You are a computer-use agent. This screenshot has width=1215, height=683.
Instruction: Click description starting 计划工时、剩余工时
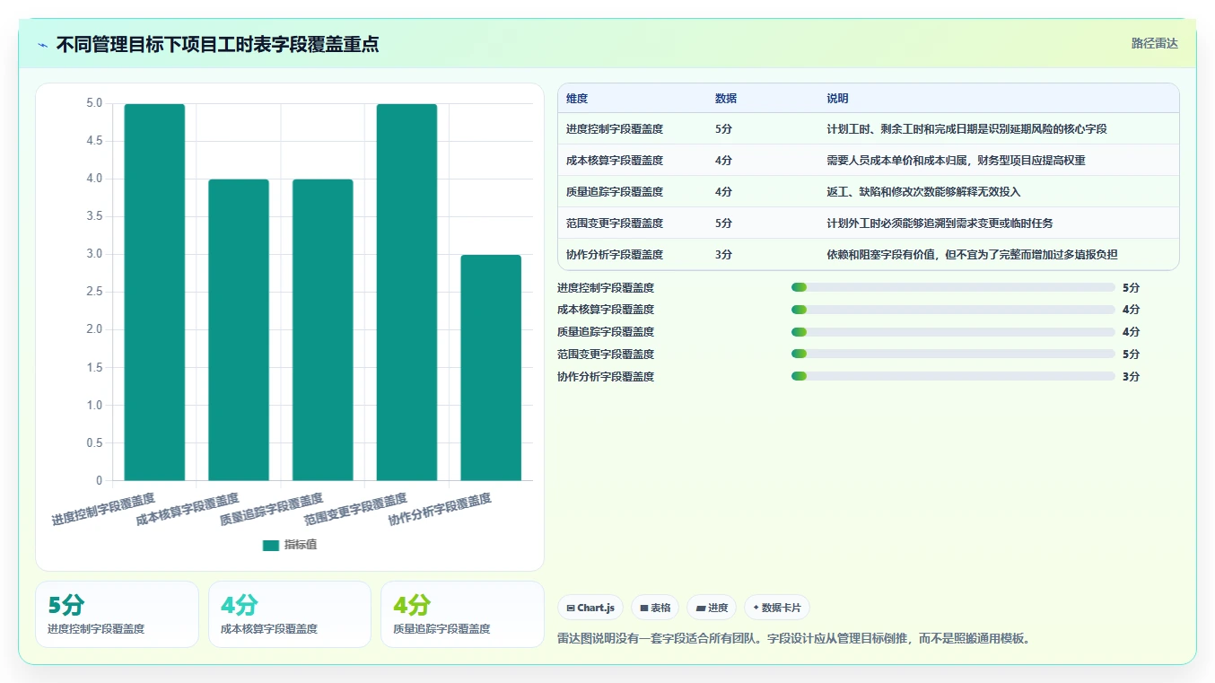pos(966,129)
